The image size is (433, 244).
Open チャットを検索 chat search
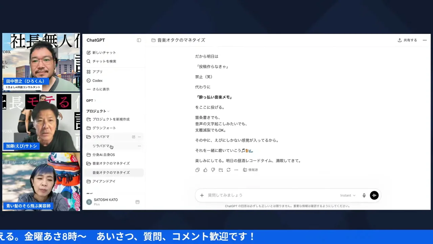click(101, 61)
